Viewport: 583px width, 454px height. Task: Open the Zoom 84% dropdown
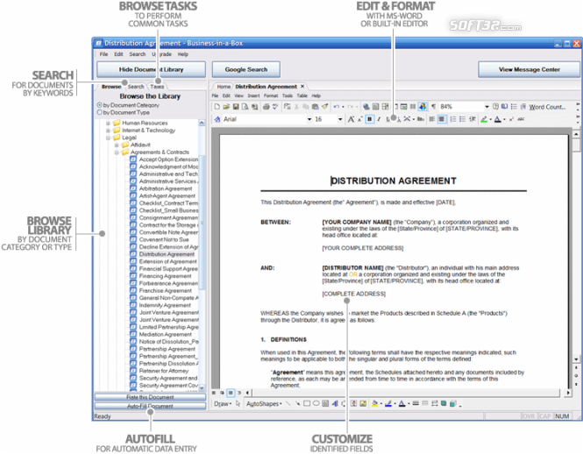click(487, 107)
